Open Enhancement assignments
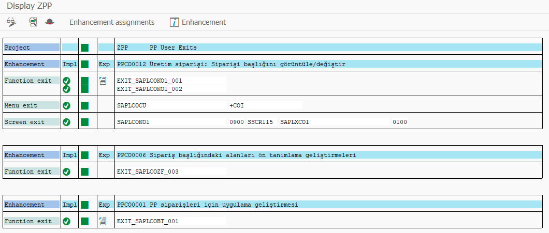 click(112, 22)
